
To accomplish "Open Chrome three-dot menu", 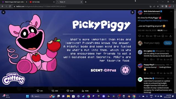I will tap(174, 6).
